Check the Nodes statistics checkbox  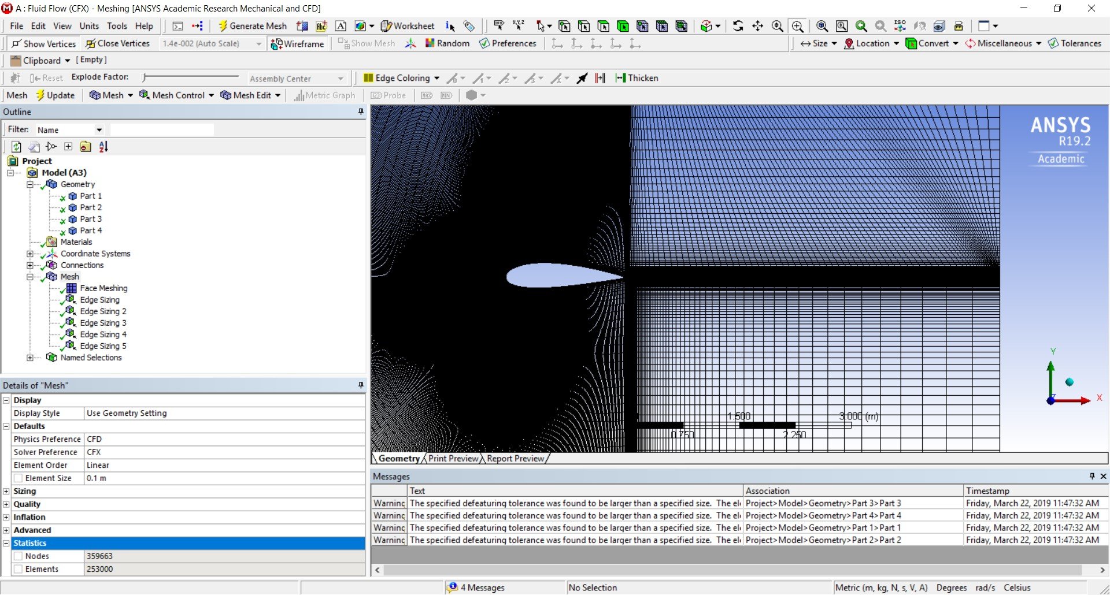click(x=18, y=556)
